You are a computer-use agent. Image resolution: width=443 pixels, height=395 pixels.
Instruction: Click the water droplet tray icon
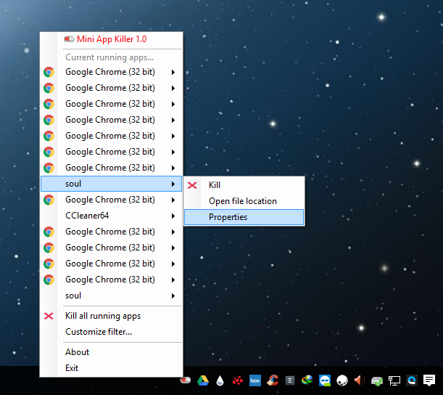pos(220,381)
